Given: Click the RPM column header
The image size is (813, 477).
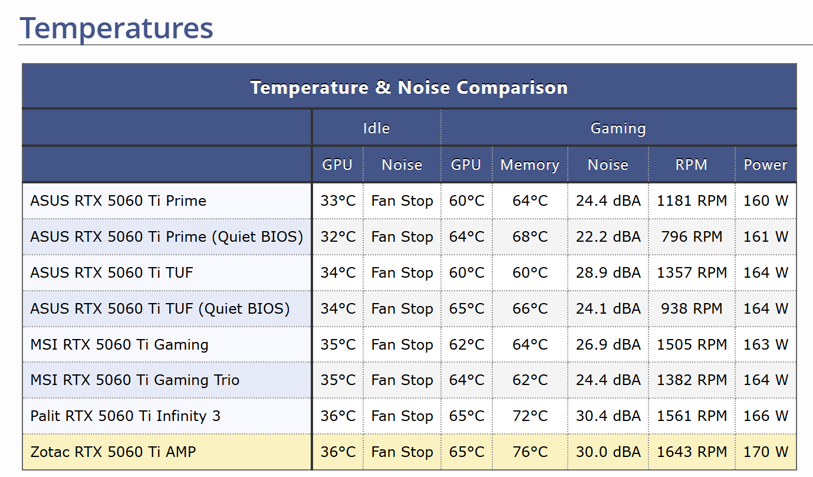Looking at the screenshot, I should pyautogui.click(x=691, y=165).
